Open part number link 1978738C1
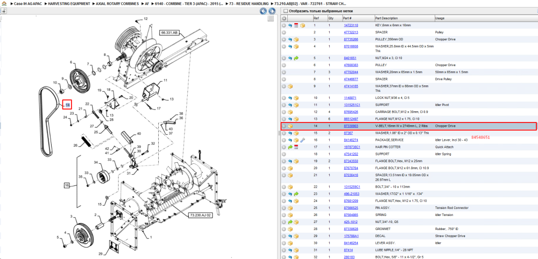538x259 pixels. (x=352, y=147)
